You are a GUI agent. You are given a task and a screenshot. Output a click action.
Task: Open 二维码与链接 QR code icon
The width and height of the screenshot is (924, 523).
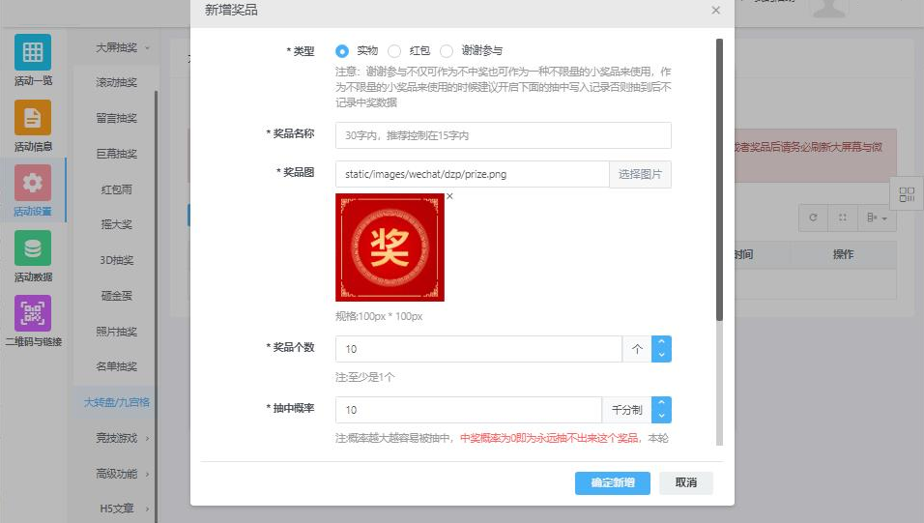pos(33,313)
